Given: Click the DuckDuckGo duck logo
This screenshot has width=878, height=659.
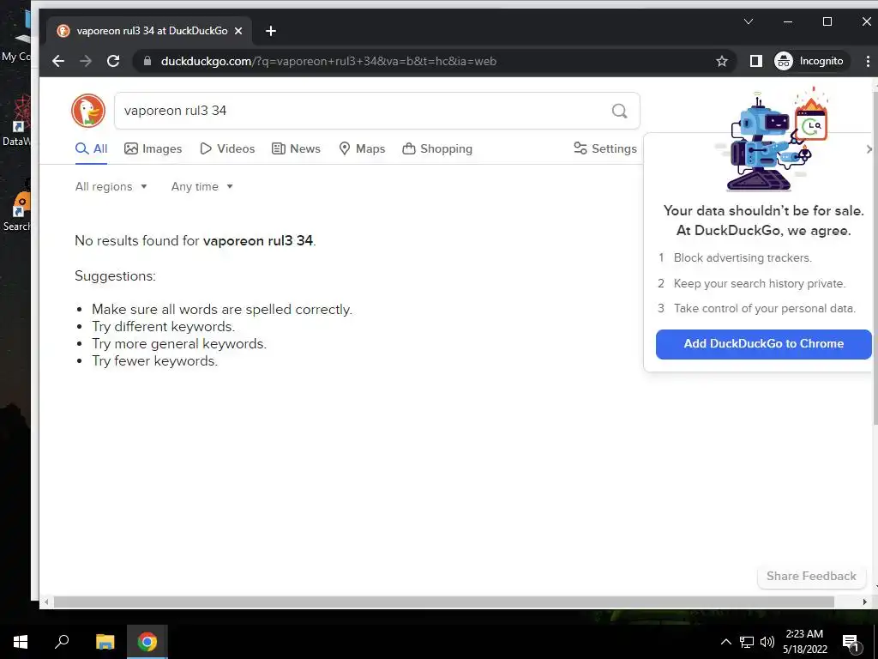Looking at the screenshot, I should tap(88, 111).
